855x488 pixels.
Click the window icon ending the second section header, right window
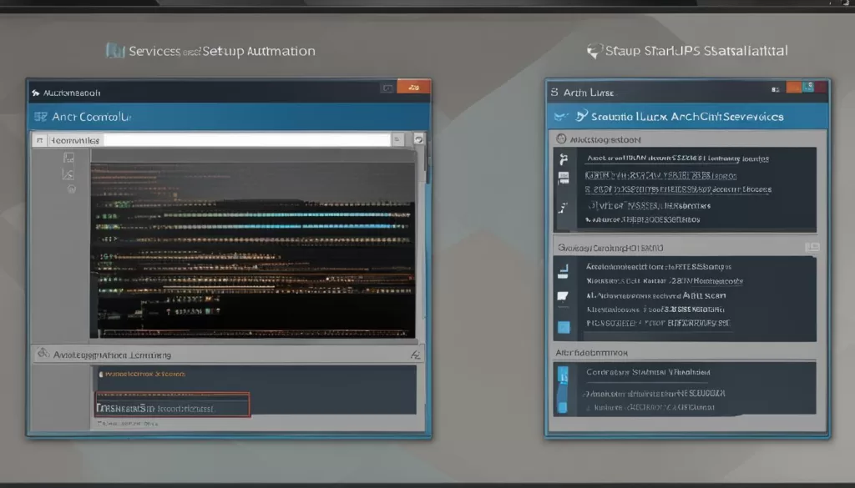(x=812, y=248)
